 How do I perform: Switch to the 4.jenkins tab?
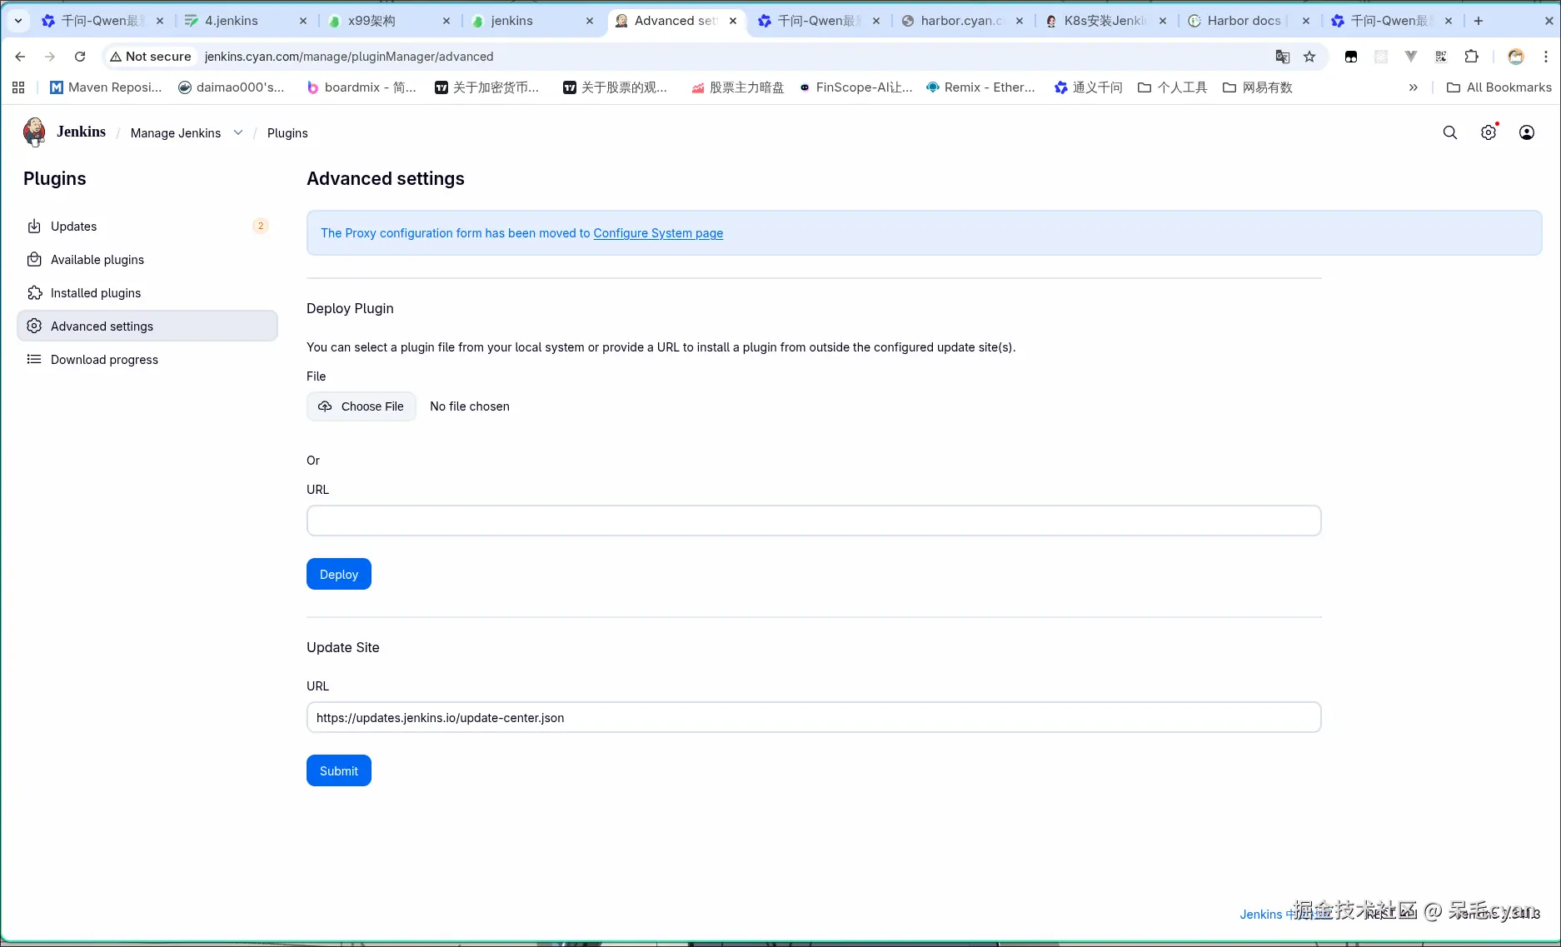245,21
